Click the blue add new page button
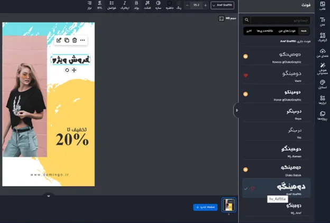 click(205, 207)
